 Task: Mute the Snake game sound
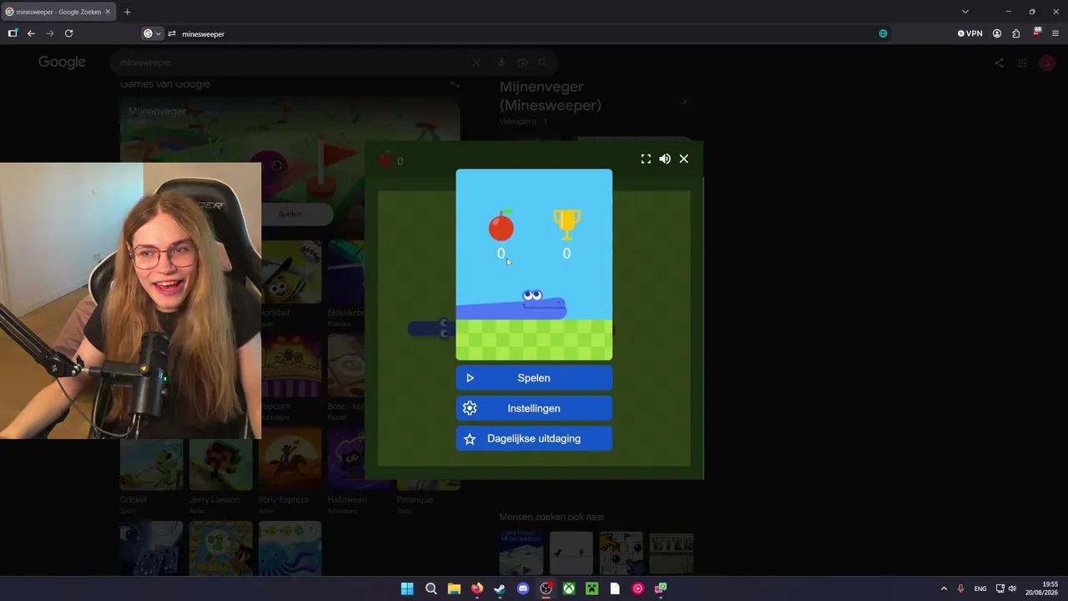coord(665,159)
